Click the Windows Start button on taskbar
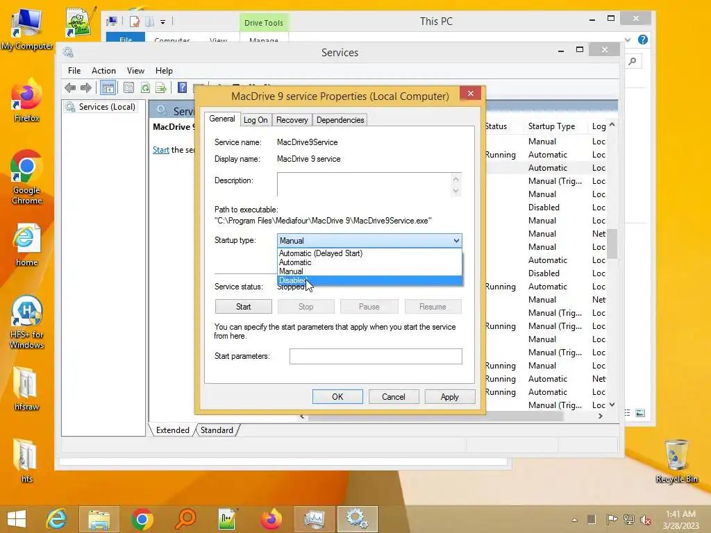Image resolution: width=711 pixels, height=533 pixels. (17, 519)
